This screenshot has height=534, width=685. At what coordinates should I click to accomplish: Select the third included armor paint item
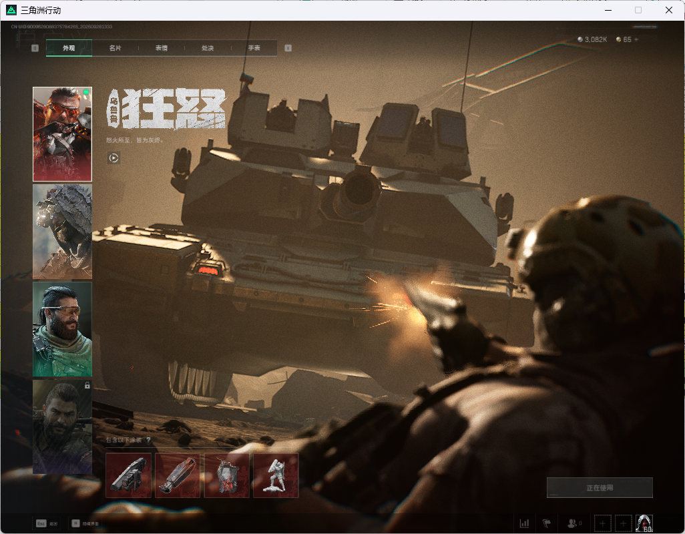tap(227, 475)
